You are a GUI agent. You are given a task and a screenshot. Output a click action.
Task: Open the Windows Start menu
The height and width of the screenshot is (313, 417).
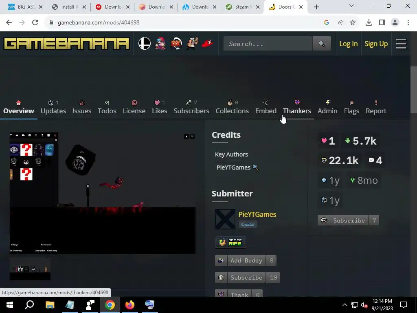pos(10,305)
